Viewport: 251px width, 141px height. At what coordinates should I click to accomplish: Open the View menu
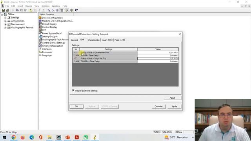click(36, 6)
